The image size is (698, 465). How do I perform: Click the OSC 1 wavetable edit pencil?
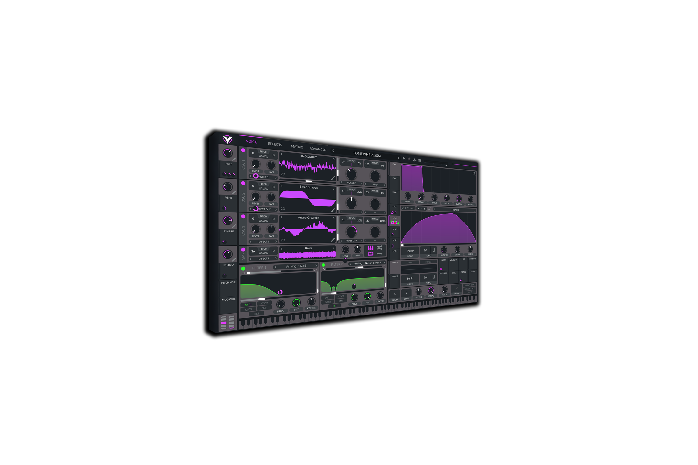[x=333, y=178]
